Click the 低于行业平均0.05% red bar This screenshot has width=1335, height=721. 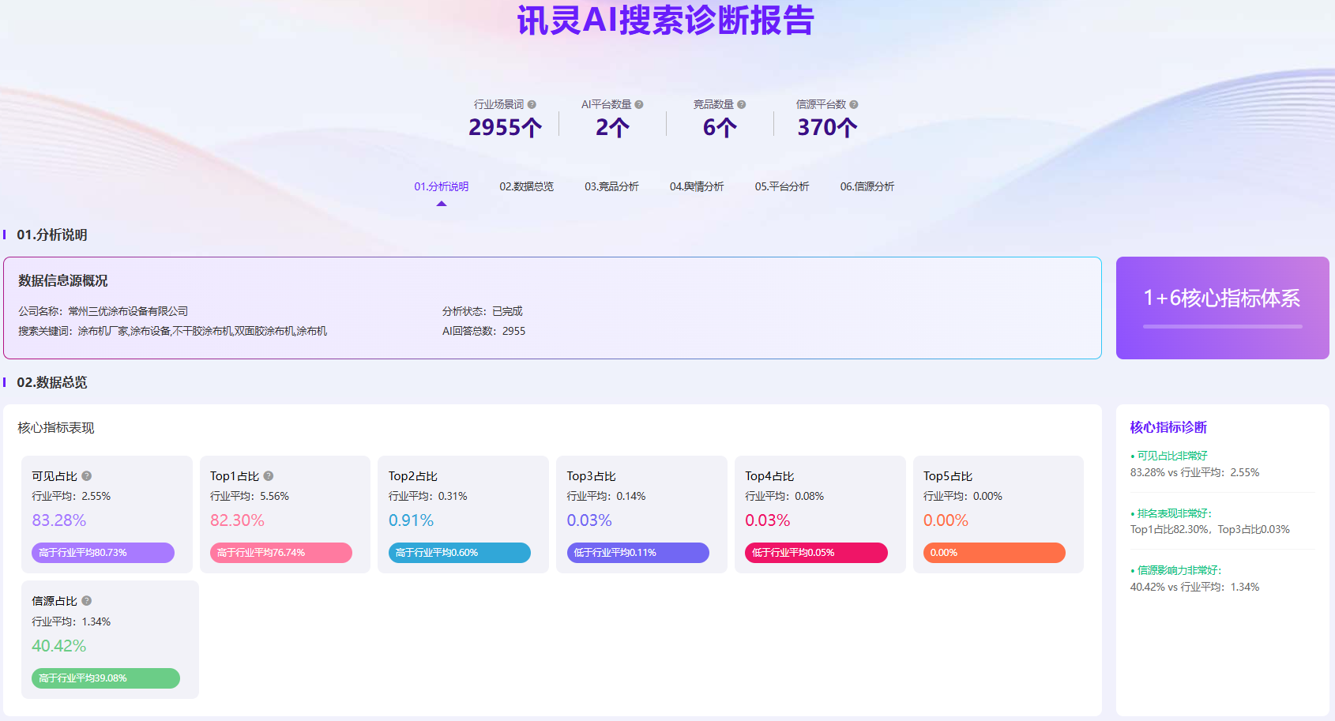pyautogui.click(x=816, y=553)
